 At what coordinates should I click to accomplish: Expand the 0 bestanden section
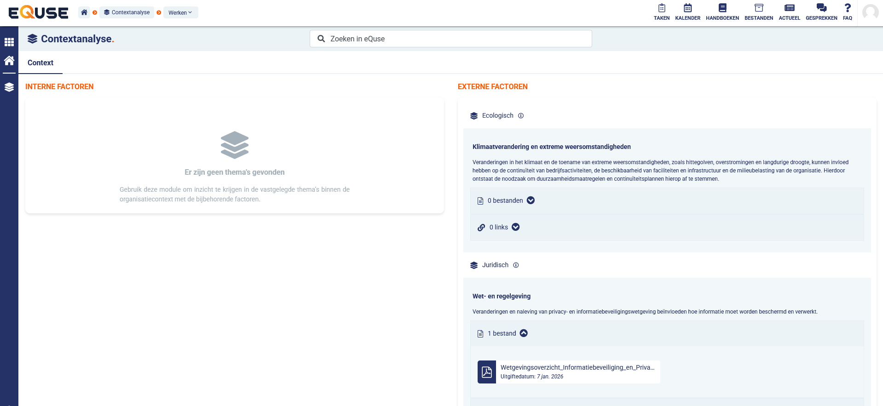531,200
